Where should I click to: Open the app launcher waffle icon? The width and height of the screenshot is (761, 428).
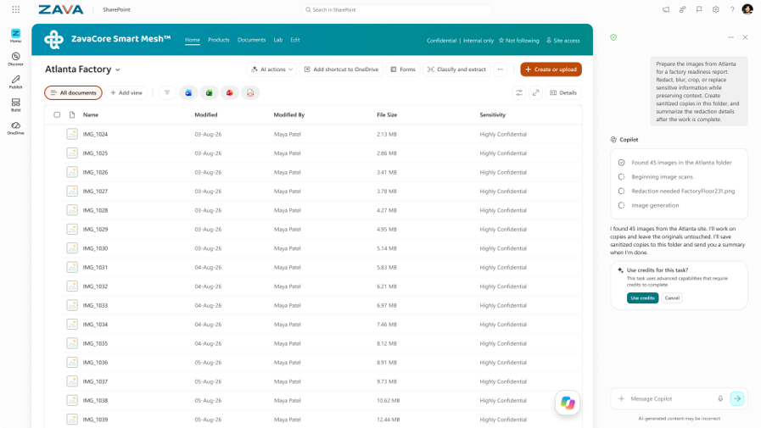pyautogui.click(x=15, y=9)
